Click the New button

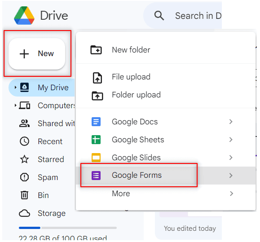pyautogui.click(x=37, y=54)
